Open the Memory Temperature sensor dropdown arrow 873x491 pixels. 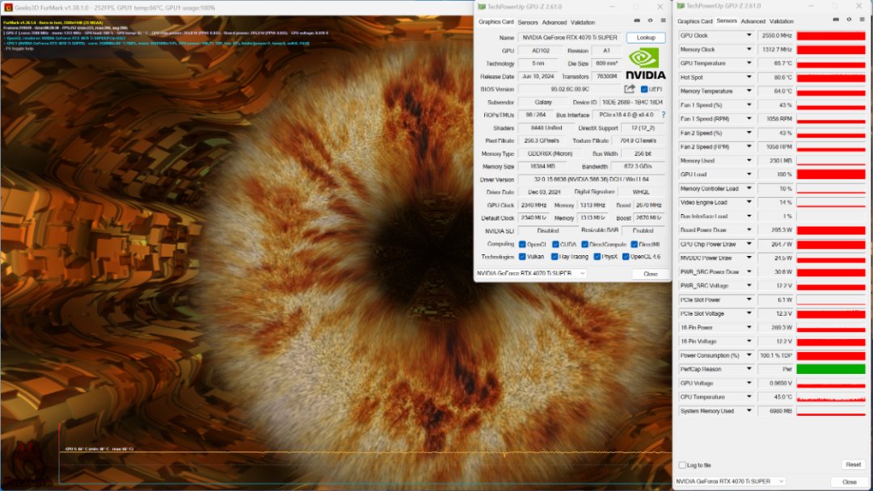(749, 91)
